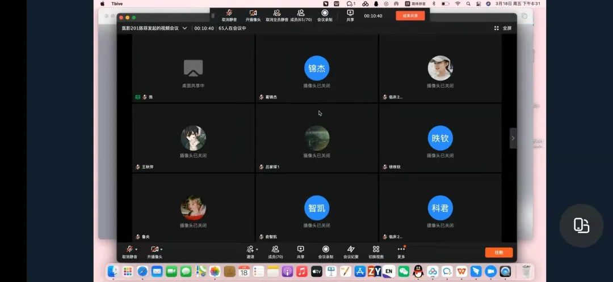Image resolution: width=613 pixels, height=282 pixels.
Task: Go to next page of participants
Action: coord(513,138)
